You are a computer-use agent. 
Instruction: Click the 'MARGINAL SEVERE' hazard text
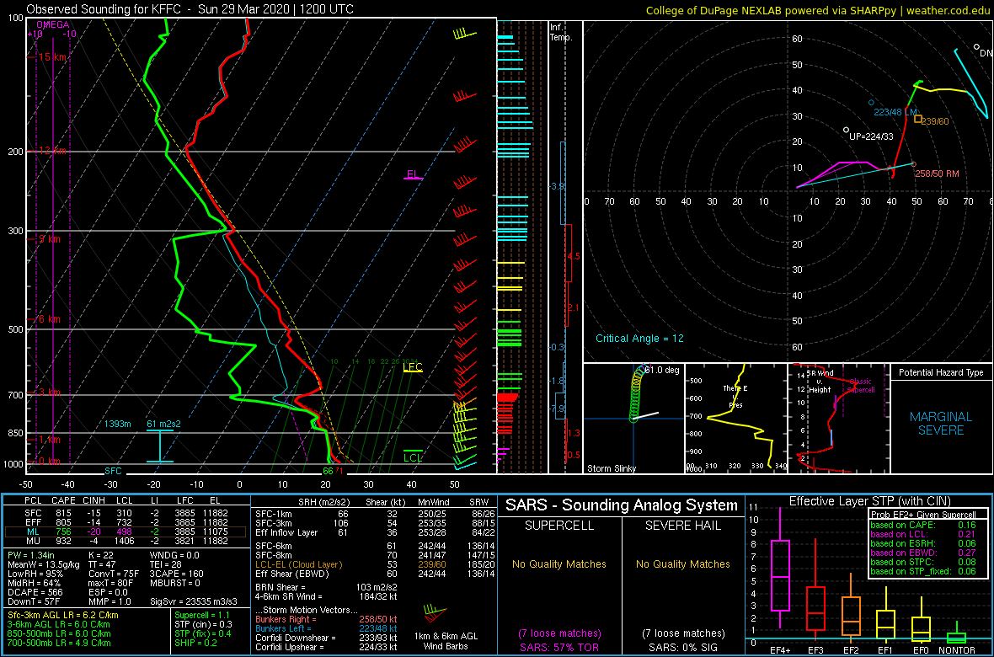click(941, 424)
